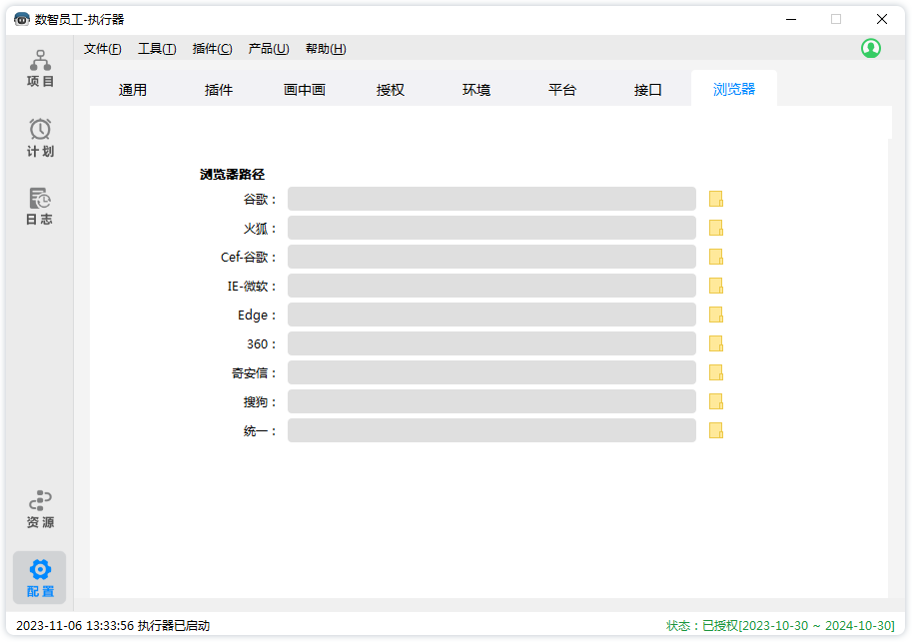Image resolution: width=912 pixels, height=642 pixels.
Task: Open the 项目 (Project) sidebar panel
Action: [x=40, y=68]
